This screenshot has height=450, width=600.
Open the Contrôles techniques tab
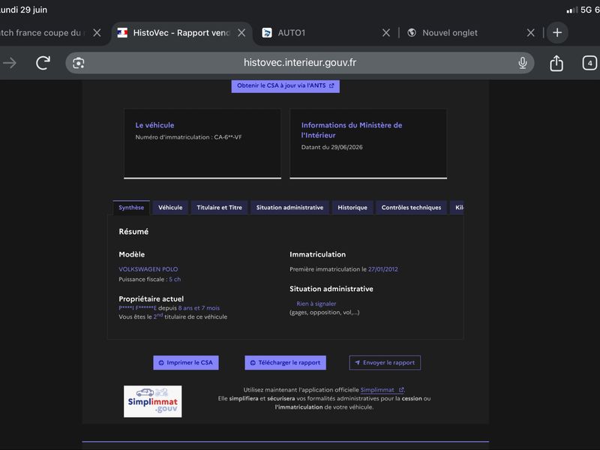(x=411, y=208)
